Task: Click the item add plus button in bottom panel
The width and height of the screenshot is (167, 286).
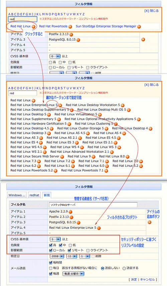Action: 149,222
